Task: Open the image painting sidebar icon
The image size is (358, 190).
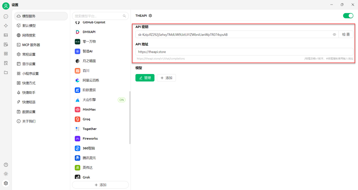Action: click(6, 35)
